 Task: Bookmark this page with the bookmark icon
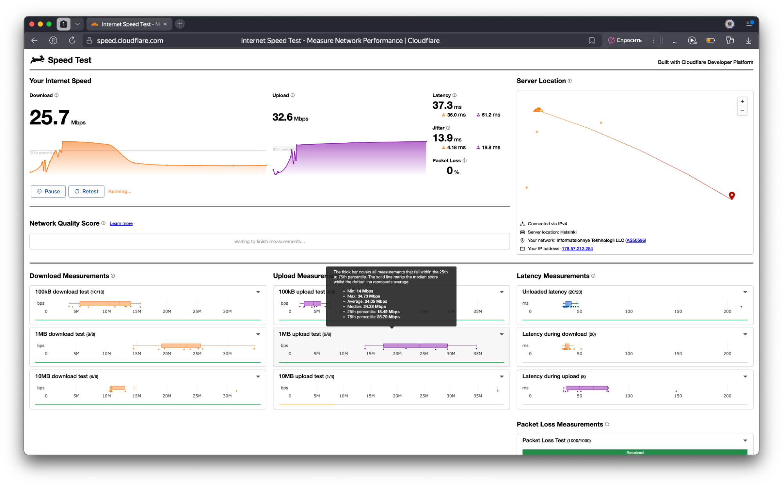coord(591,40)
